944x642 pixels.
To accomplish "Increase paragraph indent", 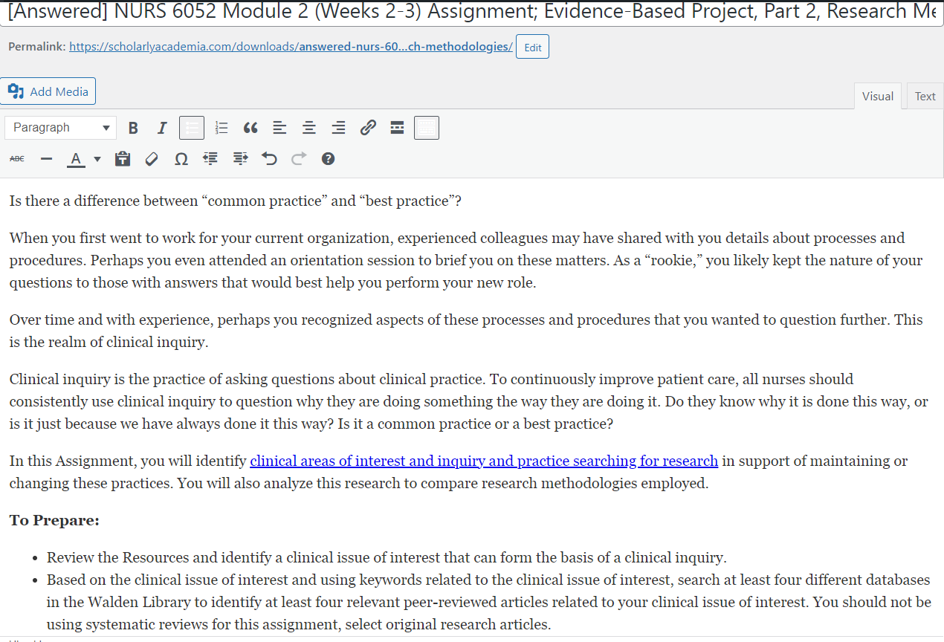I will point(240,158).
